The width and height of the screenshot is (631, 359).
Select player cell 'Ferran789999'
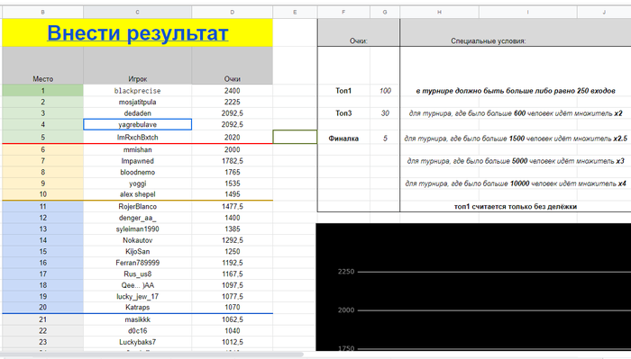pyautogui.click(x=137, y=263)
